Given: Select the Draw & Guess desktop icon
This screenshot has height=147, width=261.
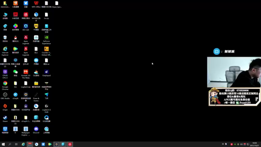Looking at the screenshot, I should 36,97.
